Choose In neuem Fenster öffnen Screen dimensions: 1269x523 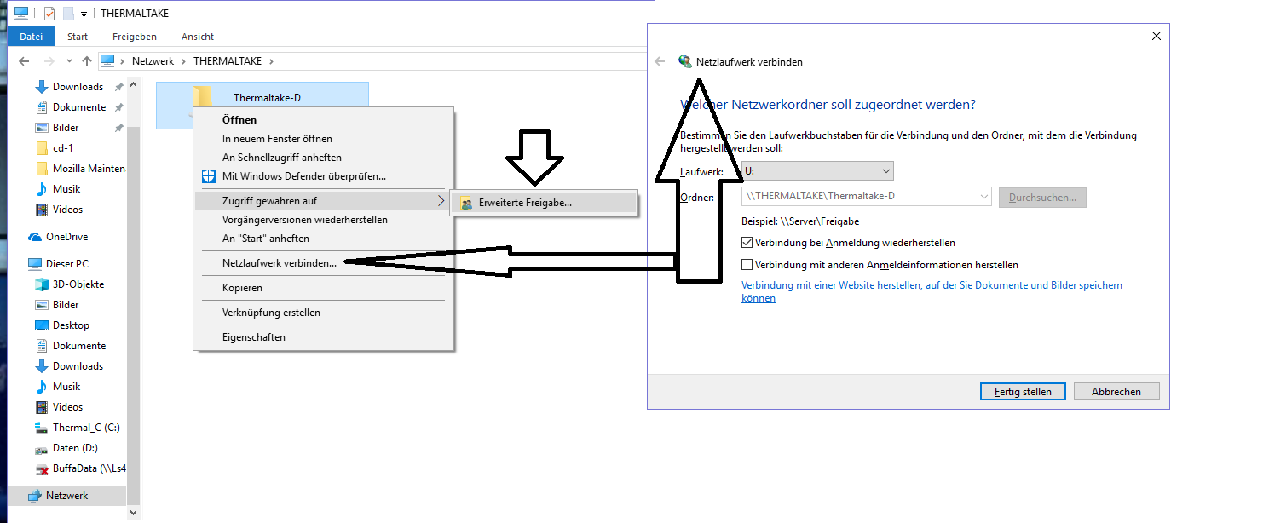click(324, 139)
